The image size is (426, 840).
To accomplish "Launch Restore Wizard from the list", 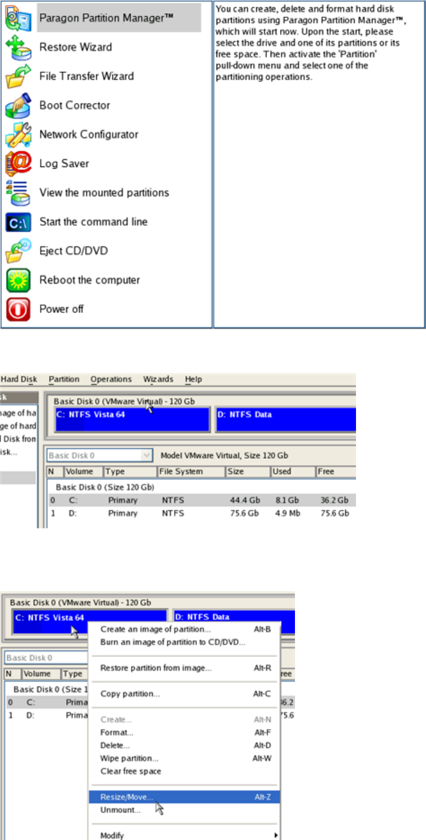I will [75, 47].
